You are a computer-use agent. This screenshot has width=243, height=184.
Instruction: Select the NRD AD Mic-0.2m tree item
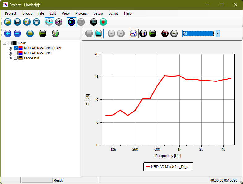(x=37, y=53)
